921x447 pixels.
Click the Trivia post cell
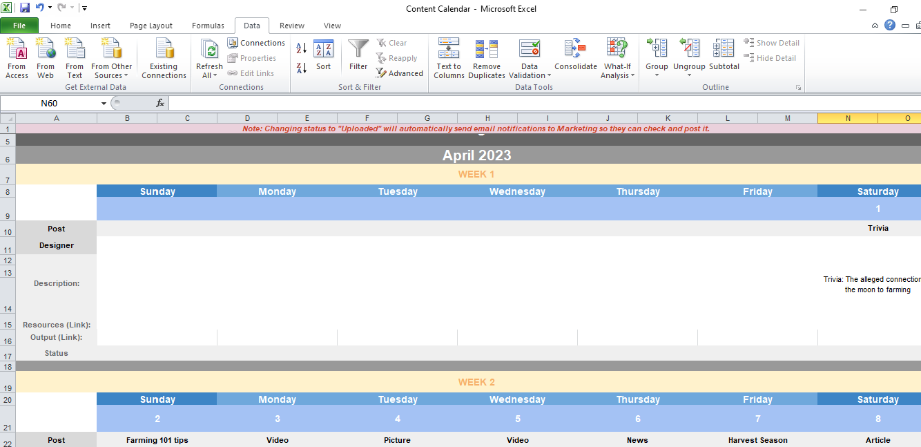pos(878,228)
